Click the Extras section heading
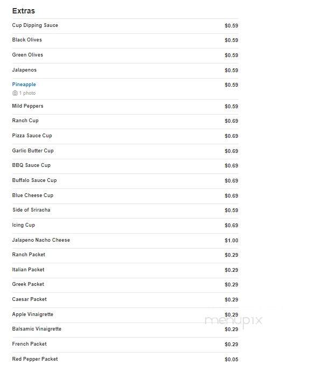 [24, 11]
